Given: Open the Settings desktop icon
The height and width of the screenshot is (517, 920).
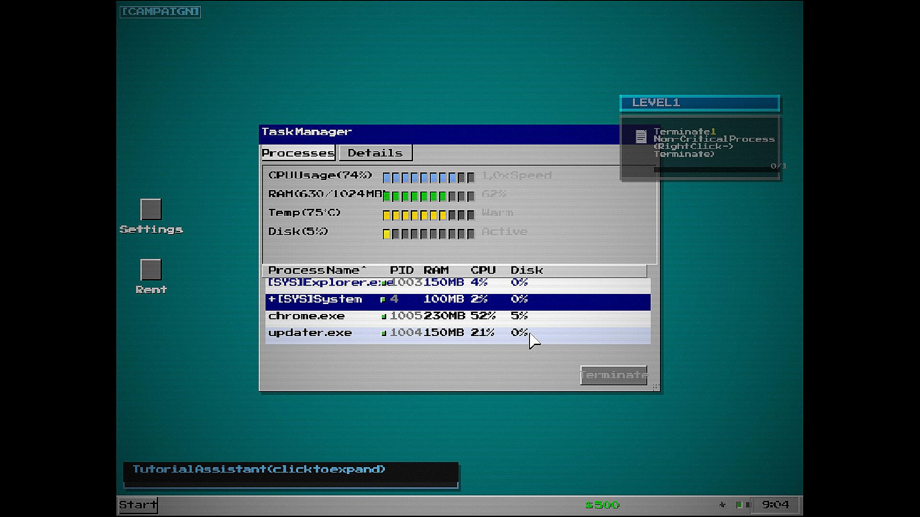Looking at the screenshot, I should [151, 210].
